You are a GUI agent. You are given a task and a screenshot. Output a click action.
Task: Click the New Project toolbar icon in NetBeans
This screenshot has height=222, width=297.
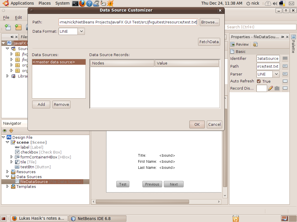pyautogui.click(x=18, y=27)
